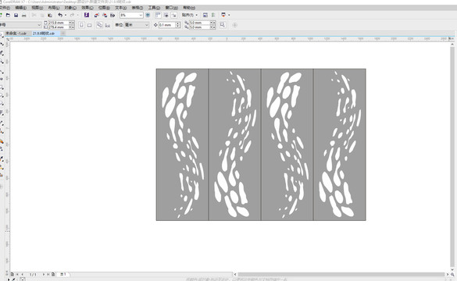Open the redo history dropdown arrow

tap(77, 15)
